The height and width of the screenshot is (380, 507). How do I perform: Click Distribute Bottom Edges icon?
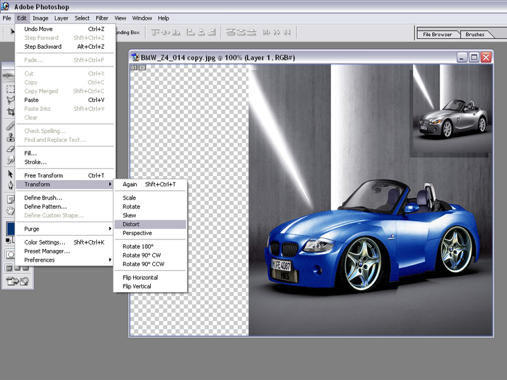tap(252, 32)
